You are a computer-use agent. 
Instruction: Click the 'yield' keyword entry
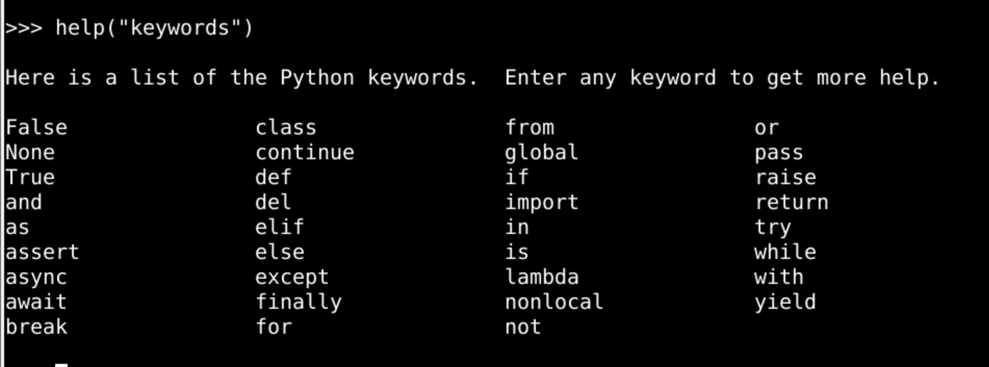[x=785, y=303]
